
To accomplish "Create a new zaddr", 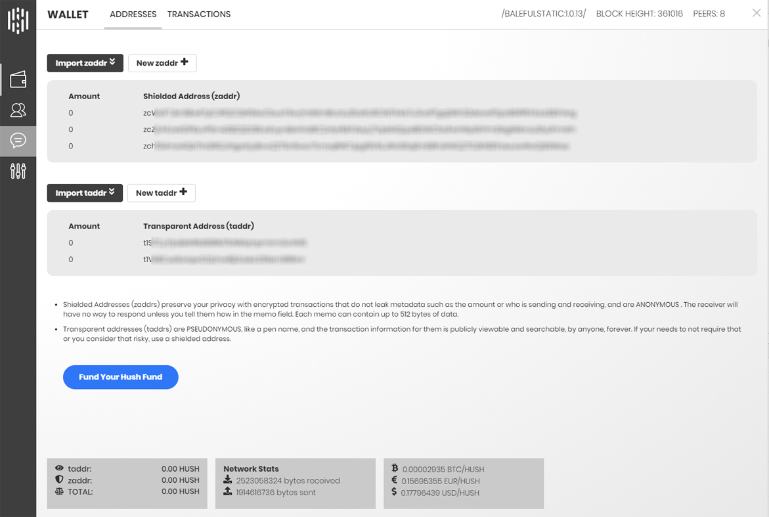I will point(162,63).
